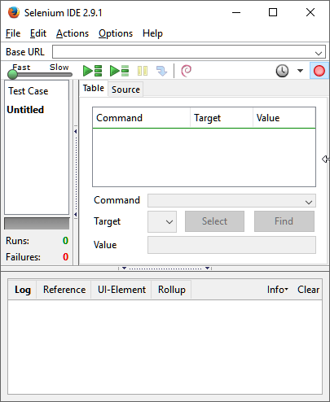Open the test scheduler clock icon

click(282, 71)
